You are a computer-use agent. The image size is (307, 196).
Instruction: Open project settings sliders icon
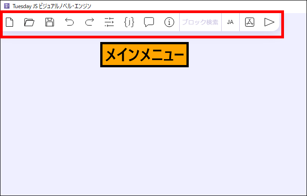[109, 22]
